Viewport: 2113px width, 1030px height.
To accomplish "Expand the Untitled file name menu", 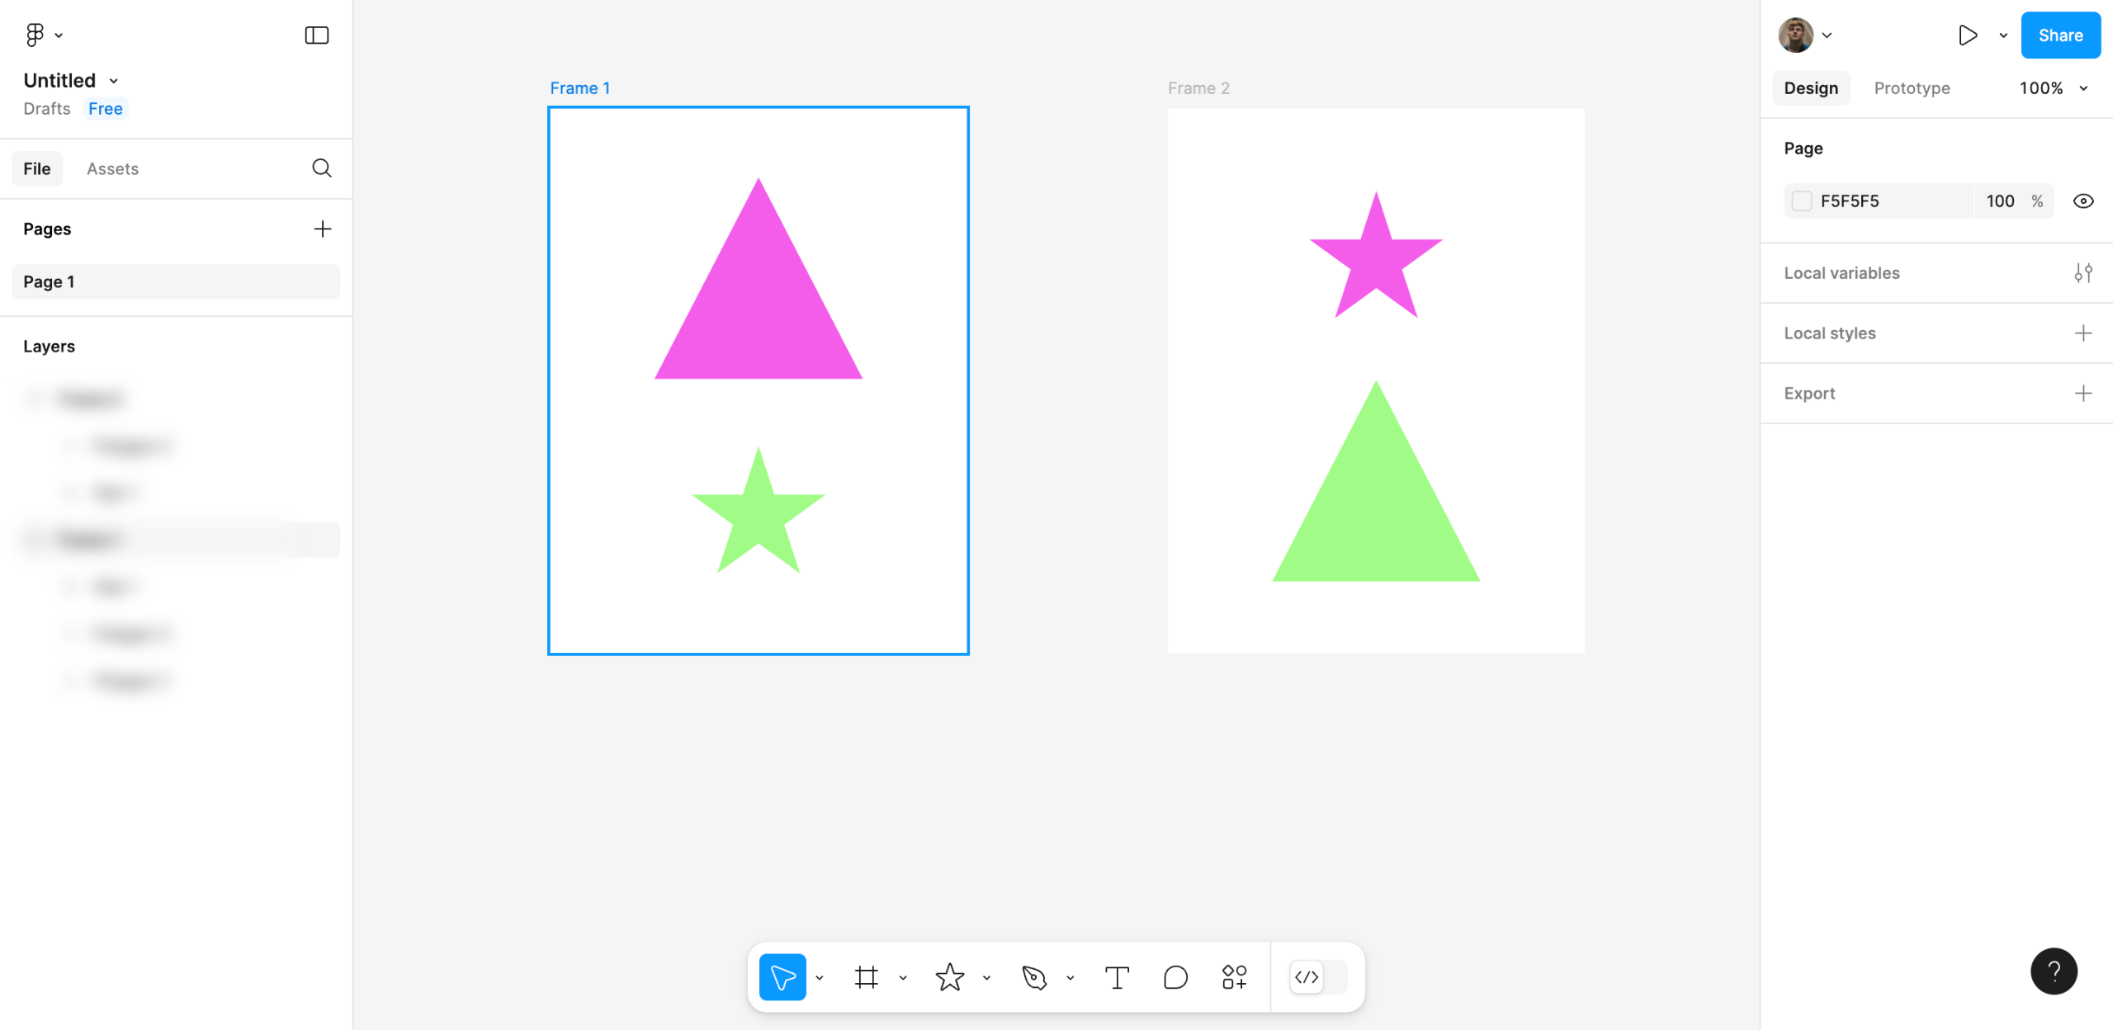I will (x=114, y=81).
